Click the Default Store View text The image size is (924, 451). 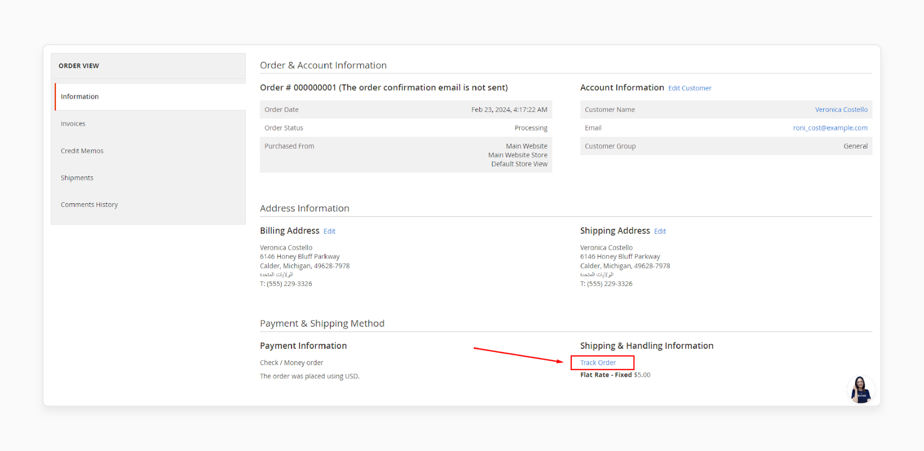519,164
